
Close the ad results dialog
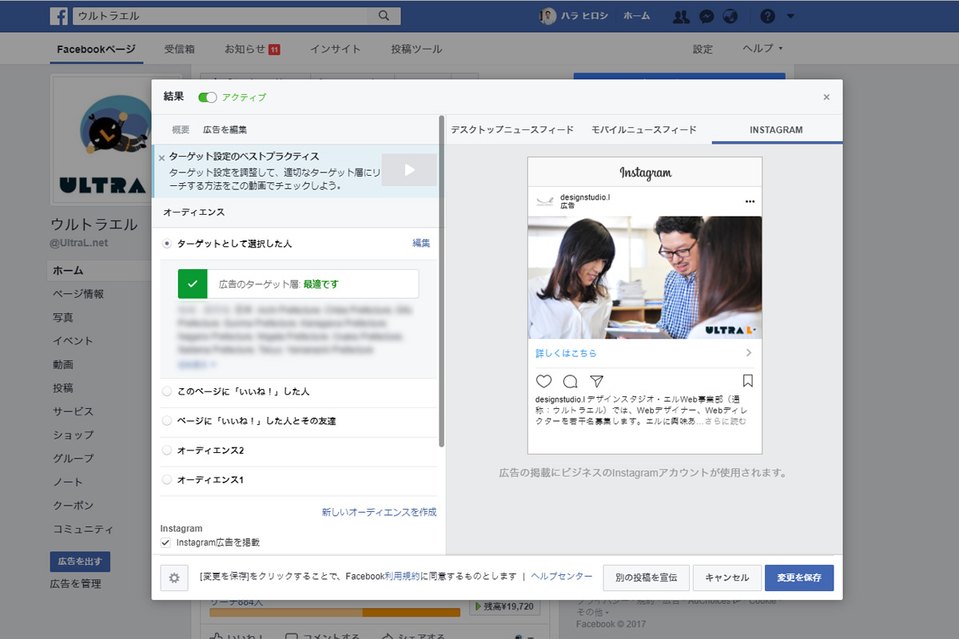click(x=826, y=97)
